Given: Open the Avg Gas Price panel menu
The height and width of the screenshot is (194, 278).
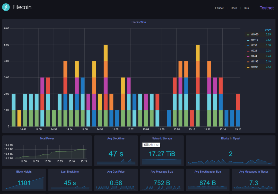Looking at the screenshot, I should [116, 172].
